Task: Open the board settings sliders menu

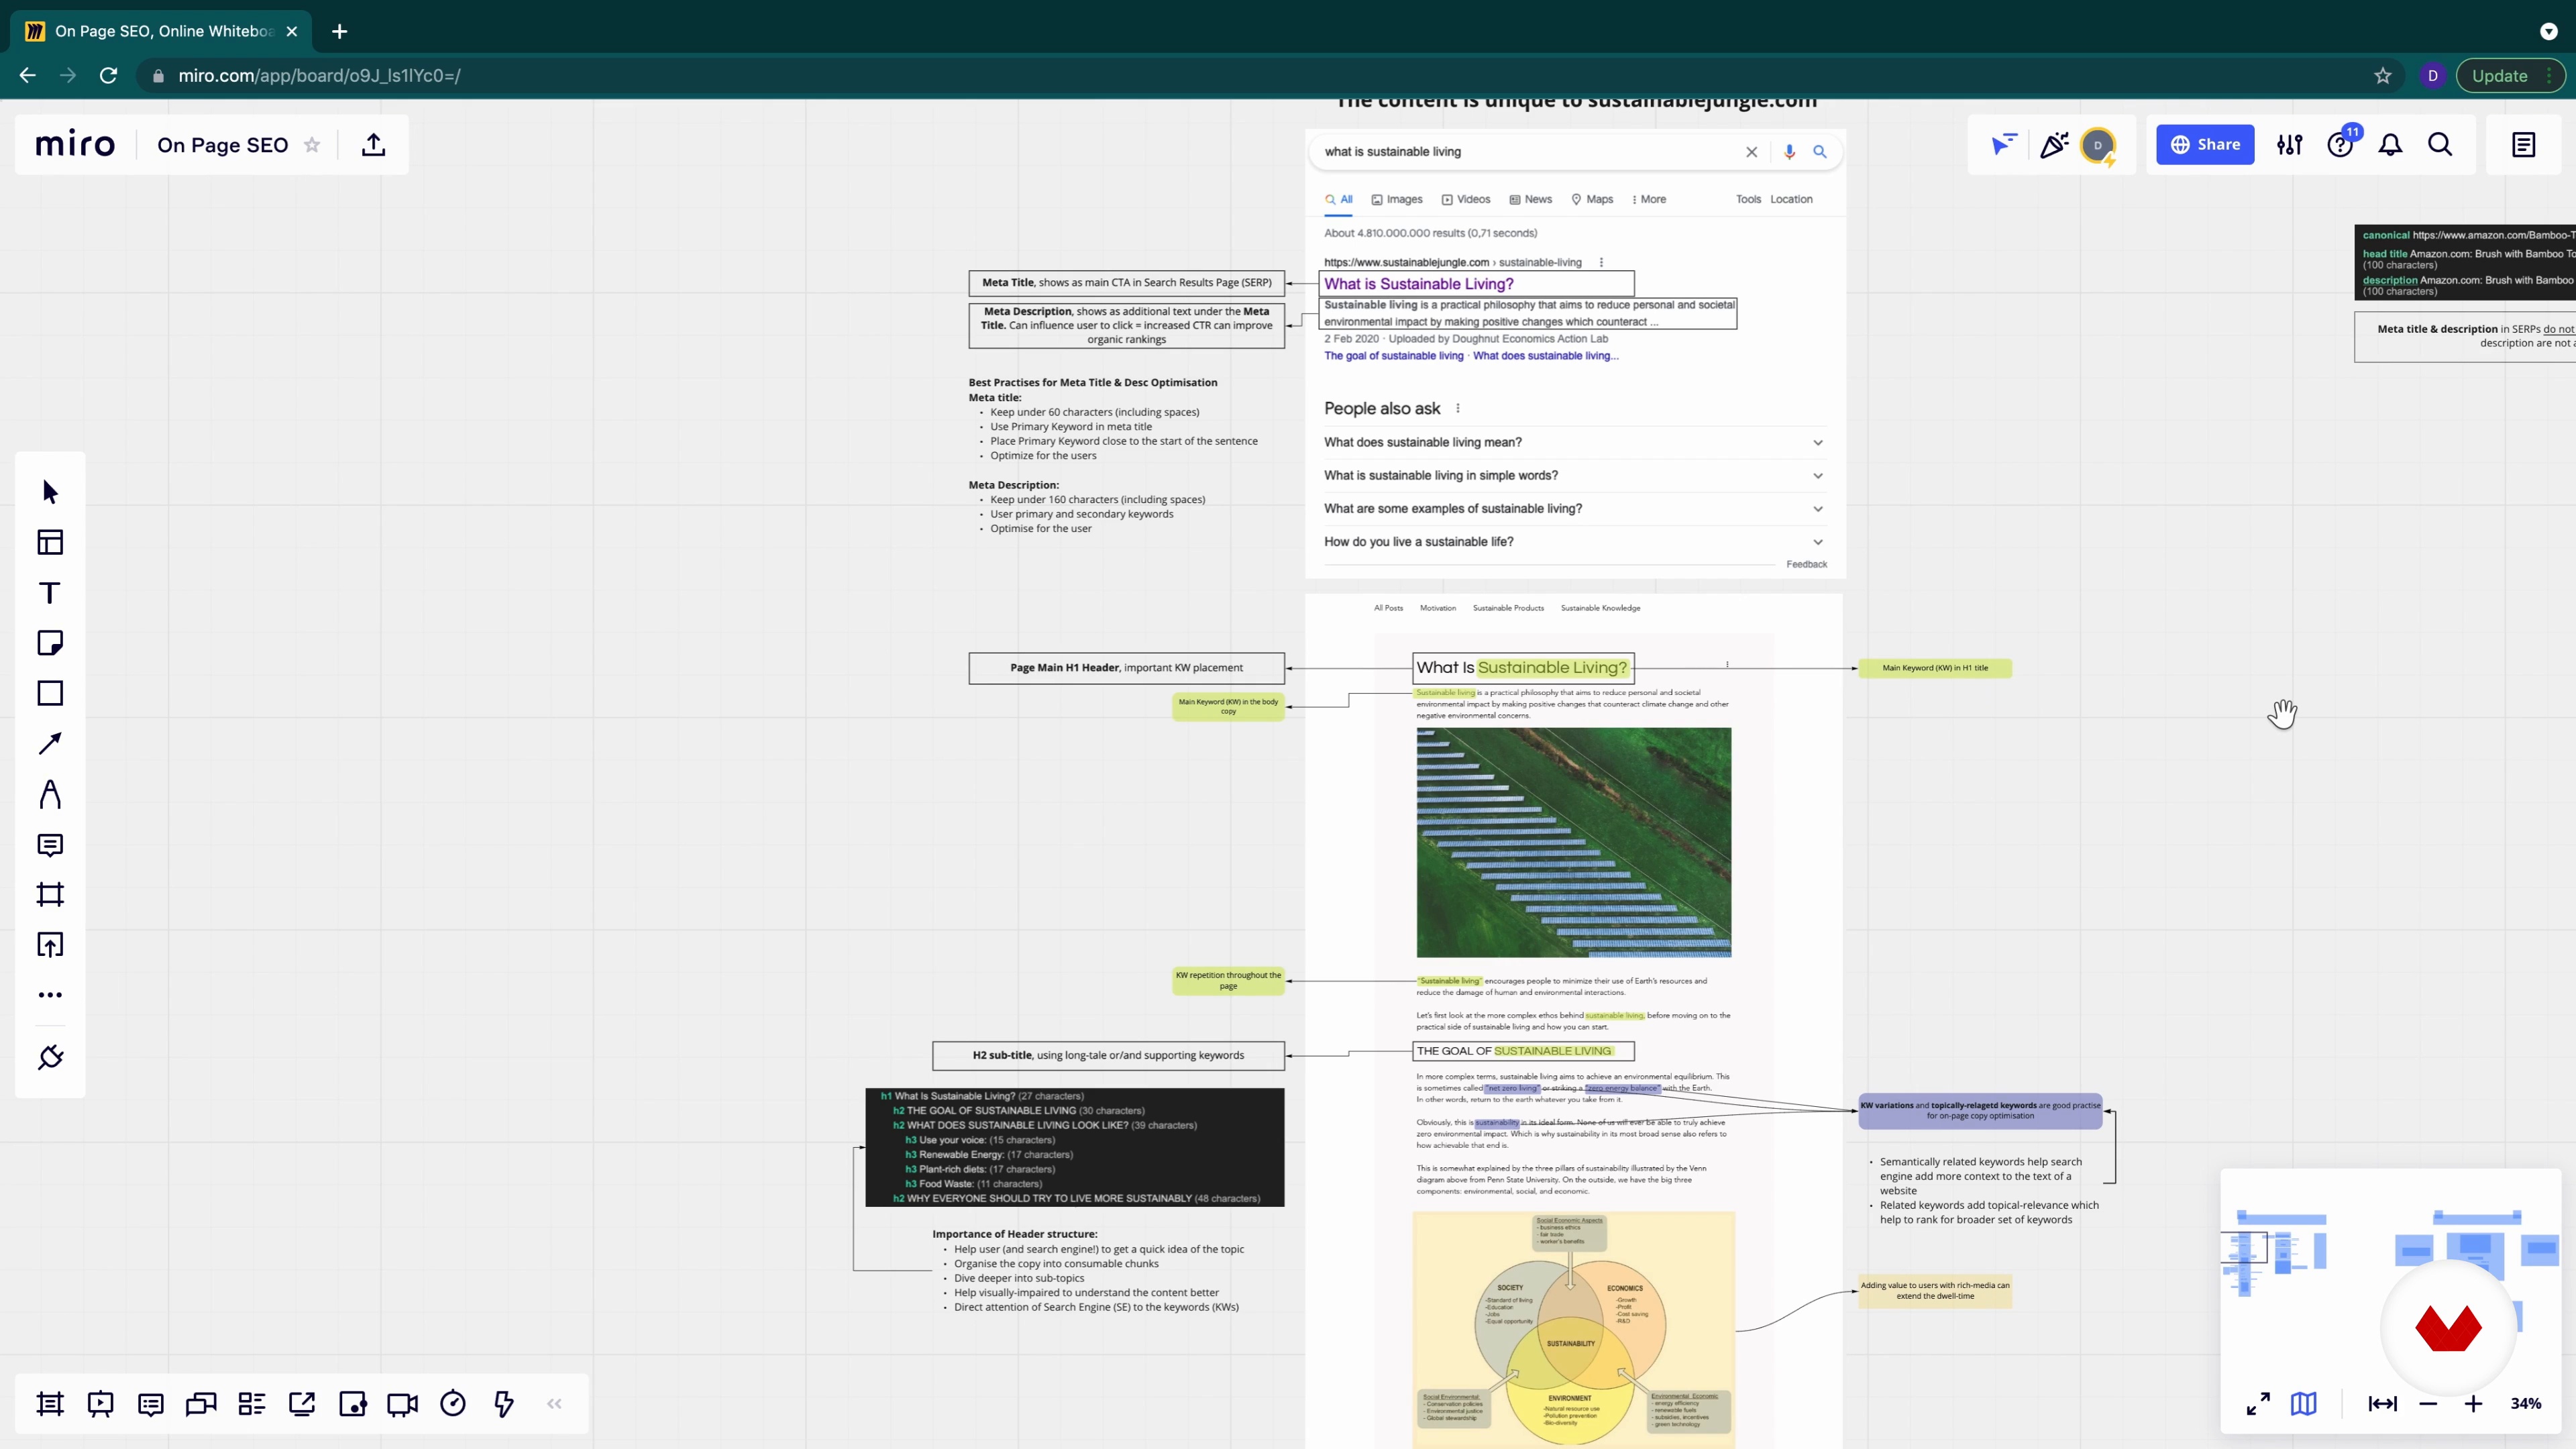Action: [2290, 145]
